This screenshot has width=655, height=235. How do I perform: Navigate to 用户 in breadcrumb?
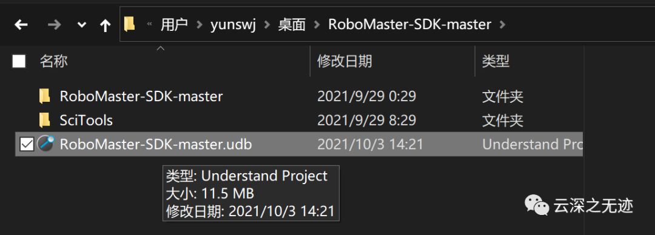pos(174,25)
